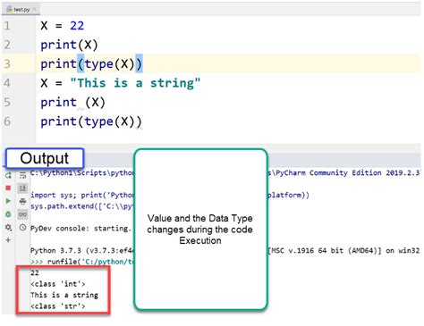Switch to the test.py editor tab

coord(21,10)
